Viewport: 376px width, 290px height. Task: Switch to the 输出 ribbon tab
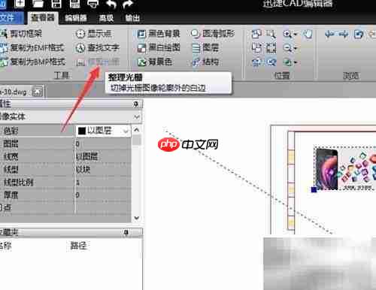[x=132, y=18]
